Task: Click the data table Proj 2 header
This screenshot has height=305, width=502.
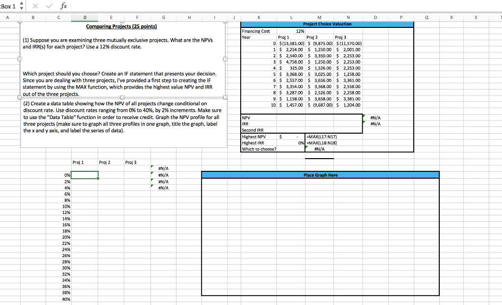Action: (105, 163)
